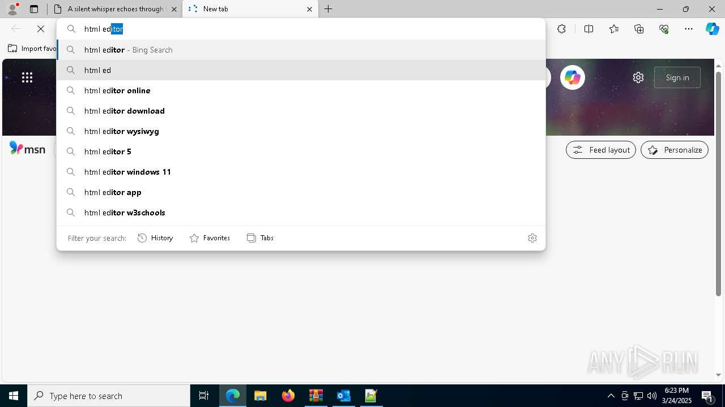Open the profile avatar icon
This screenshot has height=407, width=725.
12,8
